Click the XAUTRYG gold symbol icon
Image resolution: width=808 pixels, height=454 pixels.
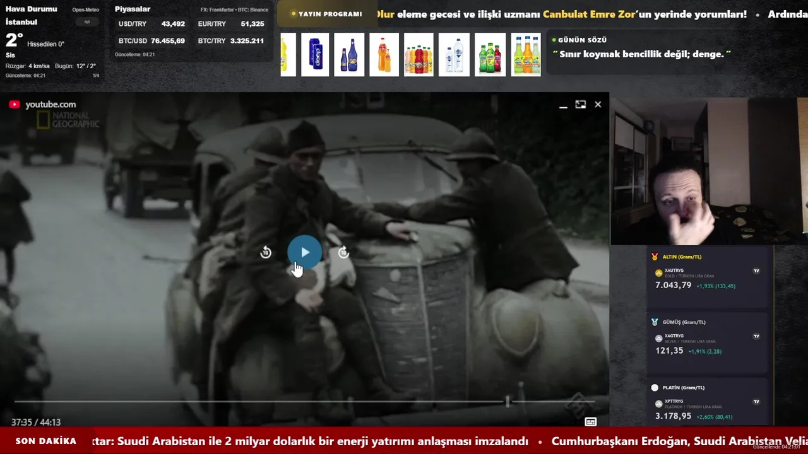pos(659,273)
